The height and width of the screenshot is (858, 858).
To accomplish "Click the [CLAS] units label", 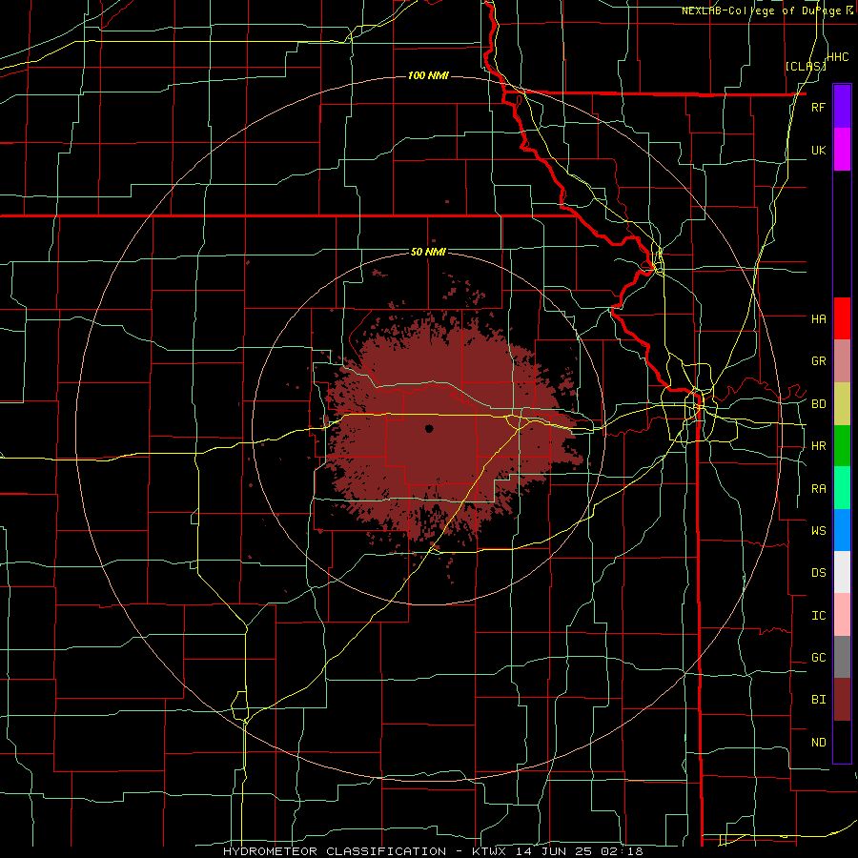I will pyautogui.click(x=806, y=66).
